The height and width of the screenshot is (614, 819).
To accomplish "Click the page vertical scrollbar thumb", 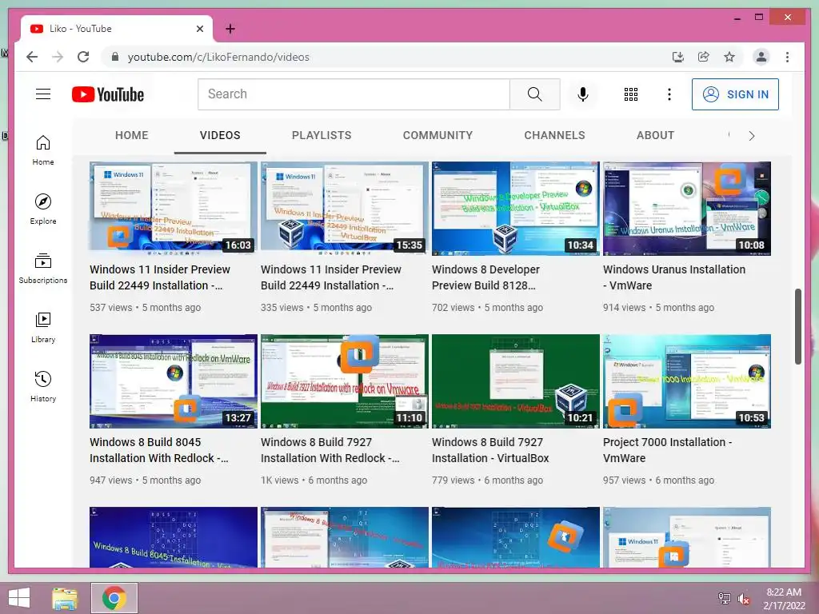I will coord(797,326).
